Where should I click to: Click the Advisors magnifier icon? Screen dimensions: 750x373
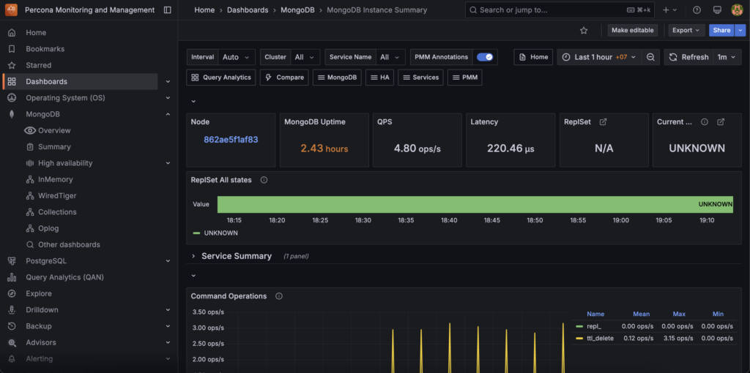12,342
